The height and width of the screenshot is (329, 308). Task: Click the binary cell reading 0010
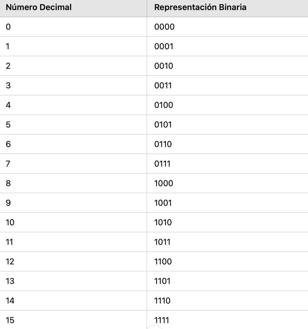(163, 66)
